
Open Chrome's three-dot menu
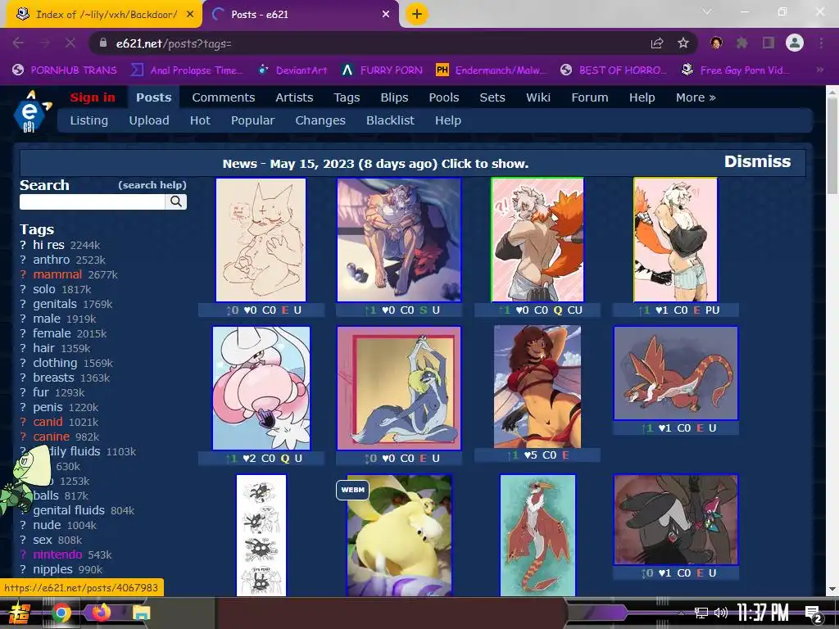coord(821,43)
